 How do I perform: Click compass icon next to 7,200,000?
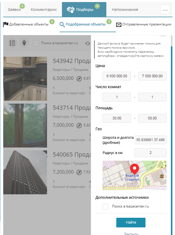[79, 172]
